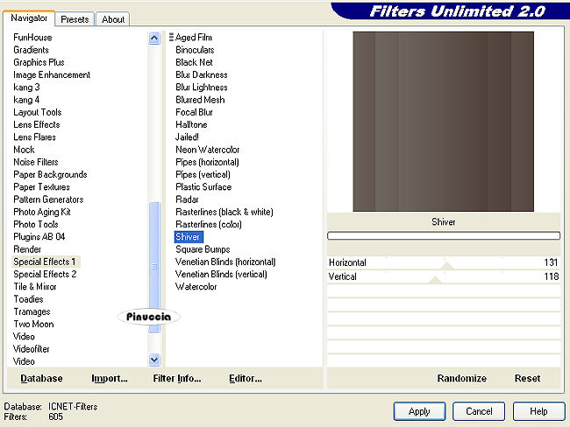Choose the Venetian Blinds (vertical) filter
Viewport: 570px width, 427px height.
click(221, 274)
